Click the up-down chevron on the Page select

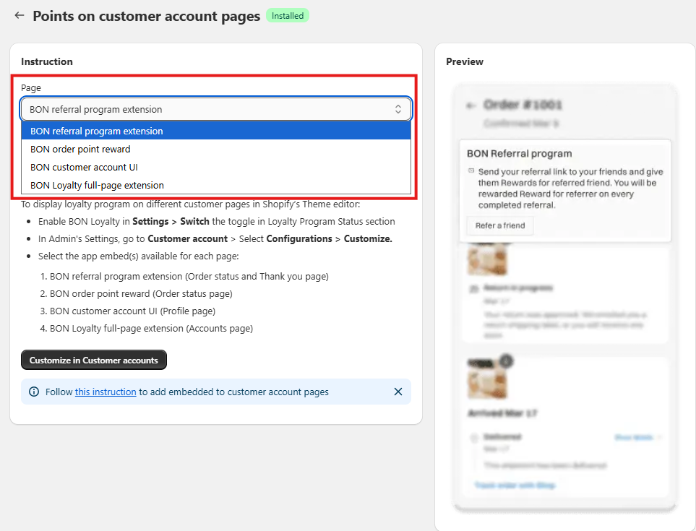coord(398,109)
